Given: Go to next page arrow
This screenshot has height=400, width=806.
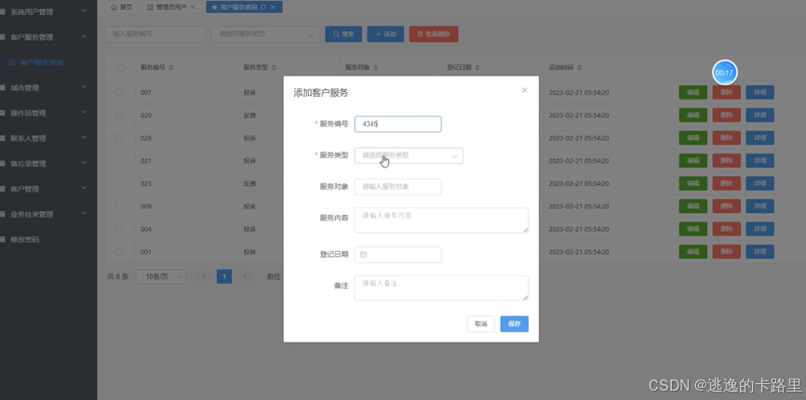Looking at the screenshot, I should pos(245,277).
